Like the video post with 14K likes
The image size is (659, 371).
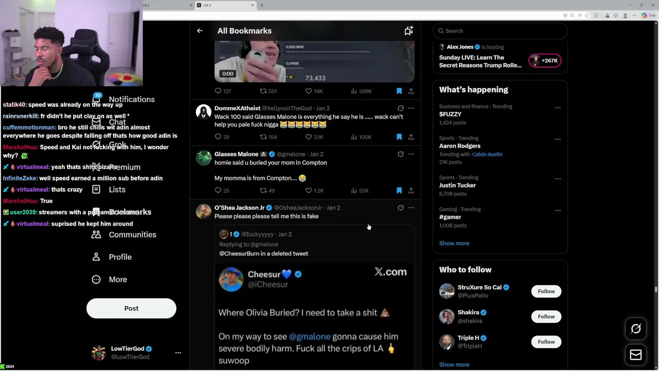[x=314, y=91]
